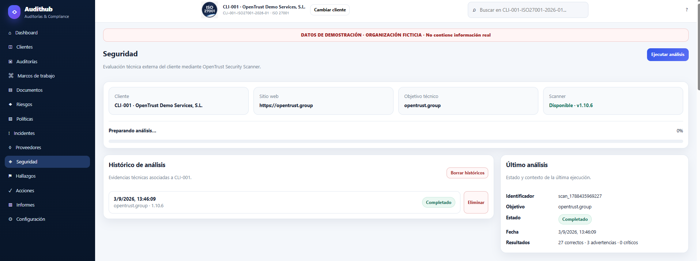
Task: Delete the 3/9/2026 scan with Eliminar
Action: click(476, 203)
